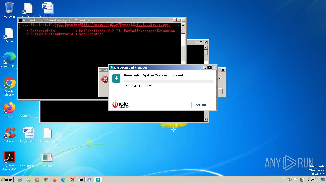Close the i2.bat error dialog
326x183 pixels.
(x=223, y=70)
